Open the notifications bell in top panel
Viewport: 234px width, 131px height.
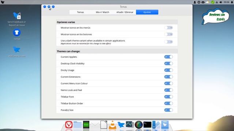click(x=232, y=2)
